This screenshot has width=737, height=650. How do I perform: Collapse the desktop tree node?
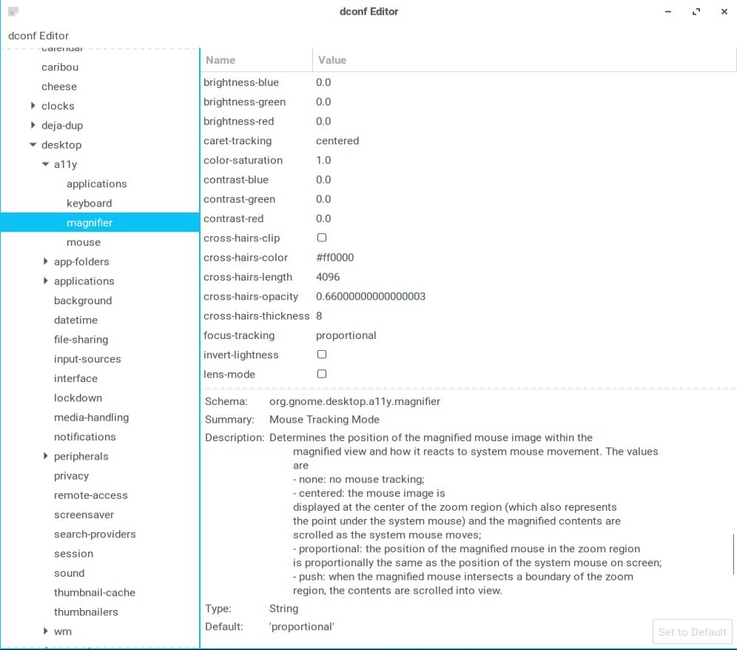33,145
